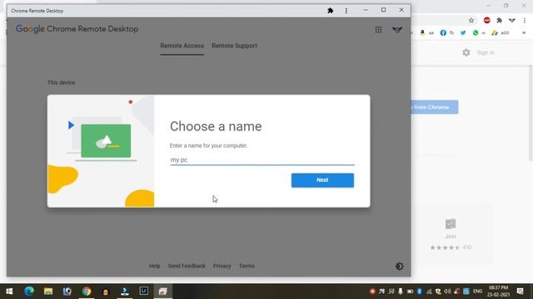Open the volume control in the system tray
The width and height of the screenshot is (533, 299).
point(447,292)
